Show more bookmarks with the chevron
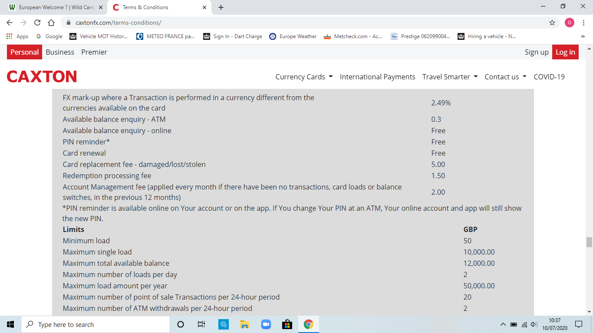Viewport: 593px width, 333px height. tap(583, 36)
